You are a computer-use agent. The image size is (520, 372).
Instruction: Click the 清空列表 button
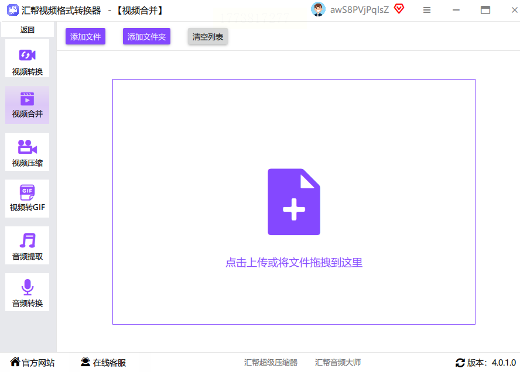point(208,36)
